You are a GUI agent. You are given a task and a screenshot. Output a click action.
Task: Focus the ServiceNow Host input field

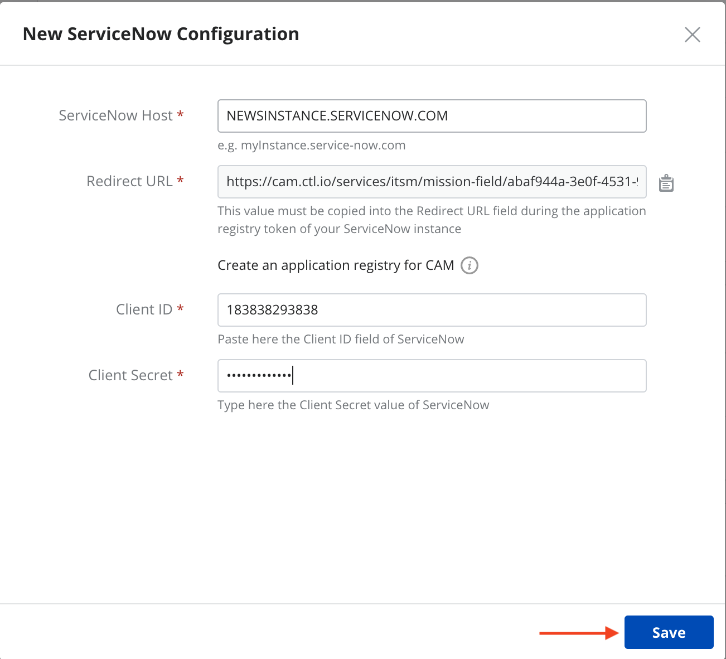[432, 116]
